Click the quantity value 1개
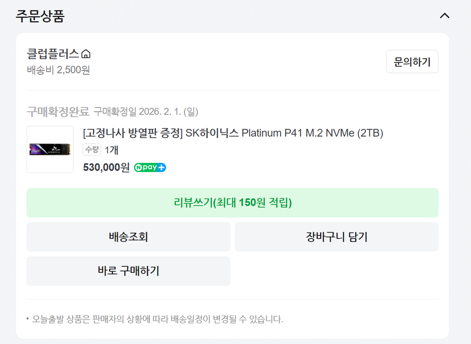This screenshot has height=344, width=471. [x=112, y=150]
